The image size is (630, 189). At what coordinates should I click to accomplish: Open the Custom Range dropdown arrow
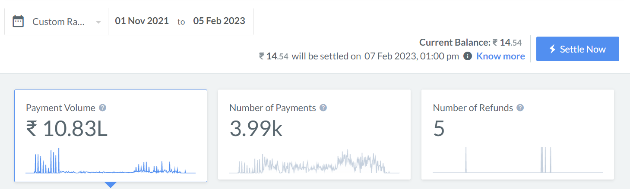tap(98, 22)
